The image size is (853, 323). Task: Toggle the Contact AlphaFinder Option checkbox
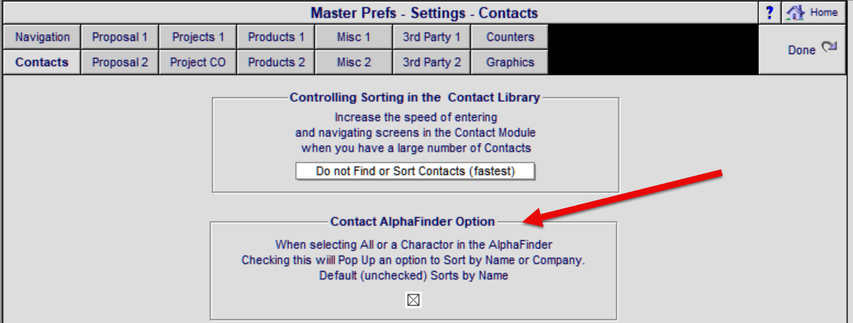[413, 300]
